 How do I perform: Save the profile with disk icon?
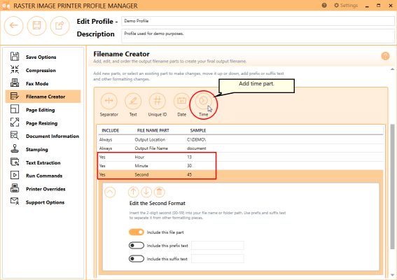36,26
